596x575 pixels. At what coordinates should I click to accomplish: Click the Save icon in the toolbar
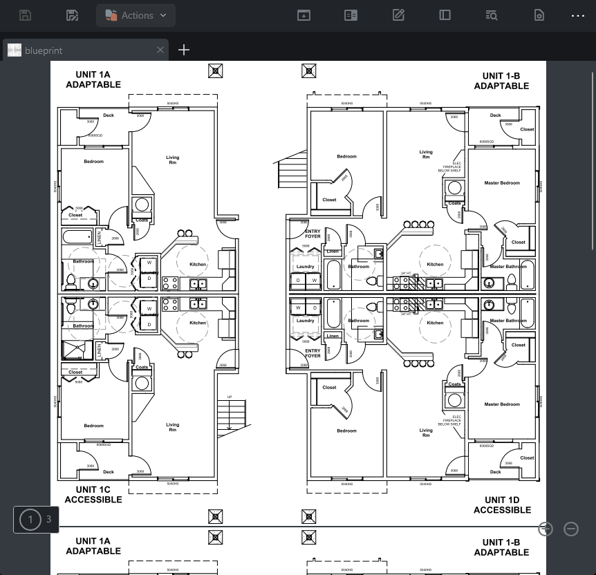[25, 15]
